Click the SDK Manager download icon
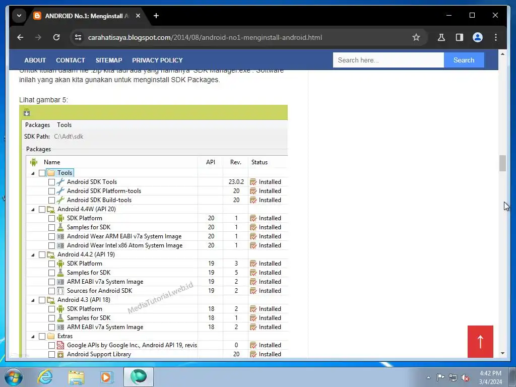Image resolution: width=516 pixels, height=387 pixels. pos(27,112)
